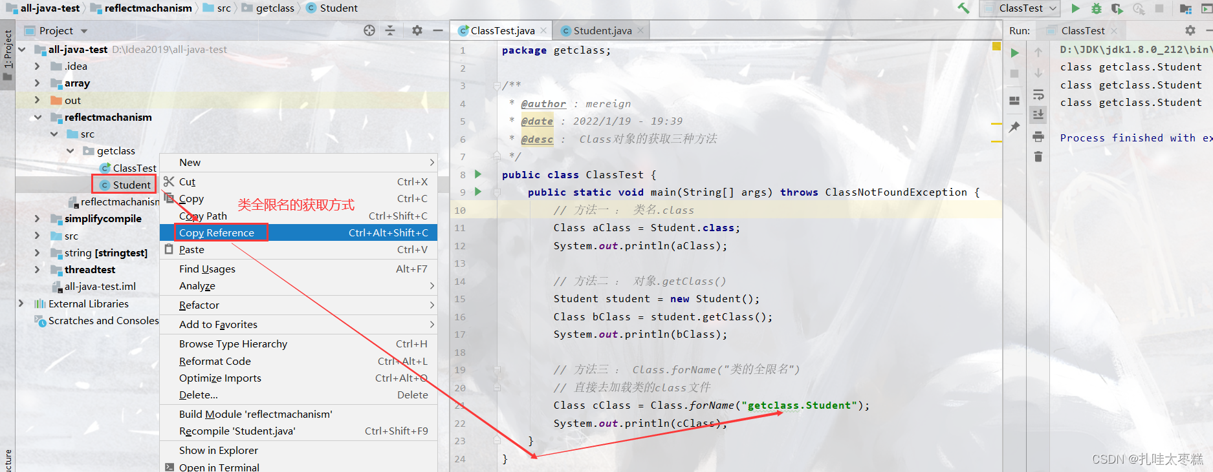1213x472 pixels.
Task: Collapse the getclass package
Action: [x=70, y=150]
